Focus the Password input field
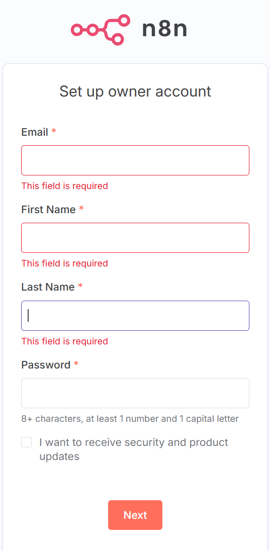 tap(135, 393)
